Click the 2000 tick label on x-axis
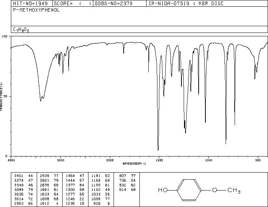Viewport: 268px width, 207px height. (x=110, y=160)
